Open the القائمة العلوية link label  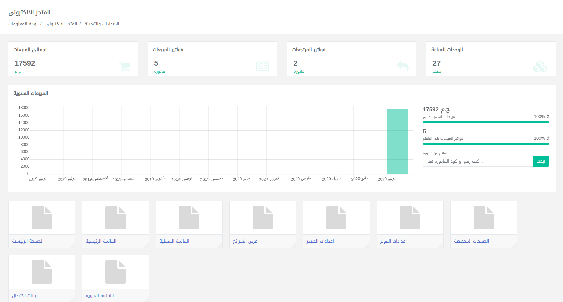100,295
